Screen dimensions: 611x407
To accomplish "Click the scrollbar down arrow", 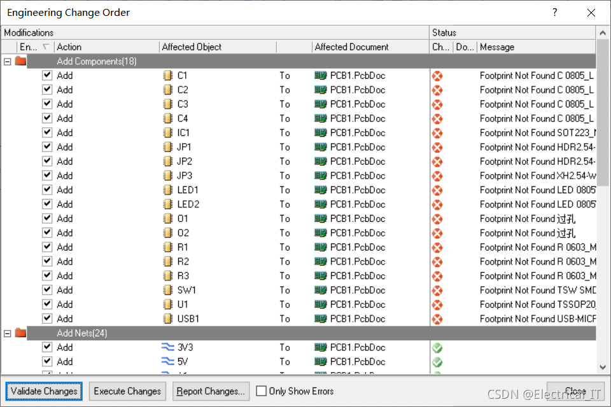I will click(x=603, y=368).
